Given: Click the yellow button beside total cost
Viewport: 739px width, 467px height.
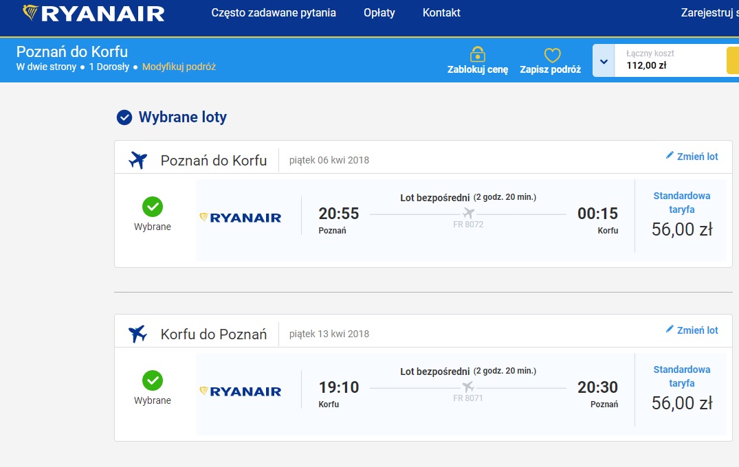Looking at the screenshot, I should 733,60.
